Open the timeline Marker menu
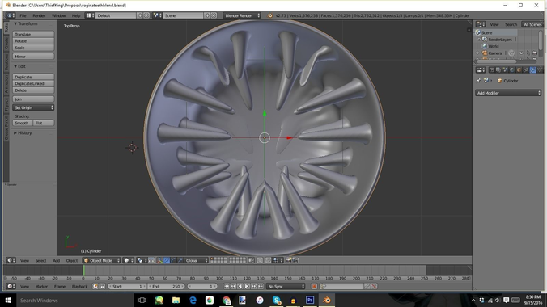The height and width of the screenshot is (307, 547). pyautogui.click(x=41, y=286)
